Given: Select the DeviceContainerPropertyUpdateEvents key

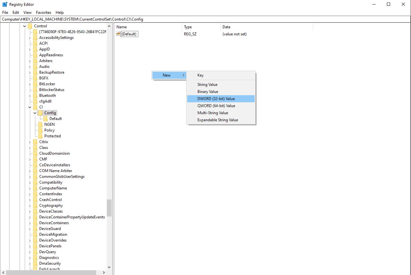Looking at the screenshot, I should [72, 217].
